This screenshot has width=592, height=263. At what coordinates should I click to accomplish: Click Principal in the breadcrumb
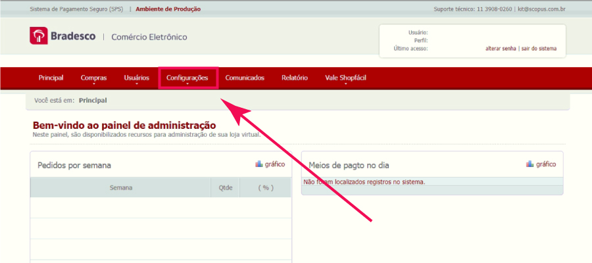[x=93, y=101]
